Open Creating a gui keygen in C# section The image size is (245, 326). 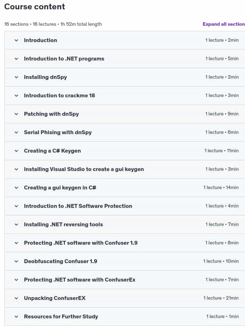60,188
